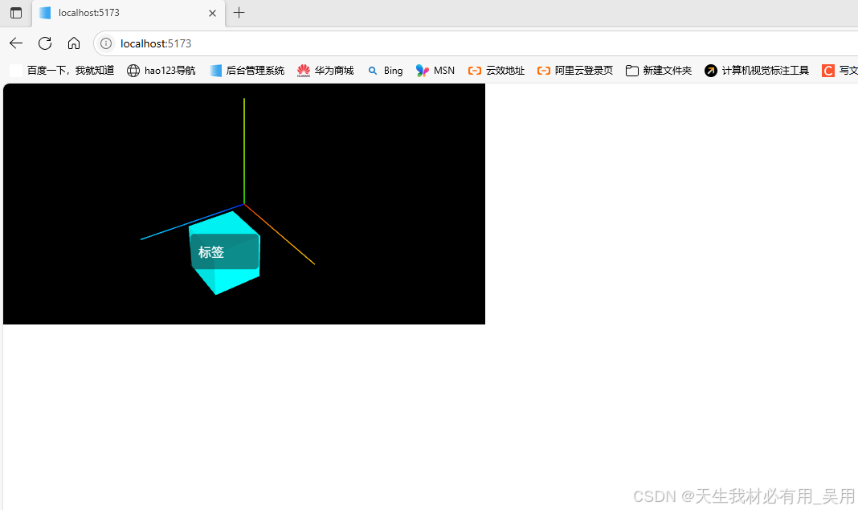This screenshot has height=510, width=858.
Task: Click the site info icon in address bar
Action: 105,43
